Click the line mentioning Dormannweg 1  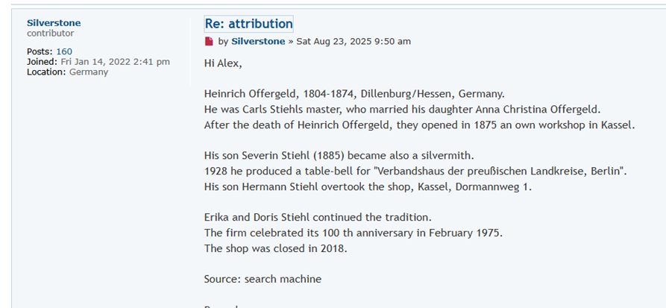tap(368, 187)
